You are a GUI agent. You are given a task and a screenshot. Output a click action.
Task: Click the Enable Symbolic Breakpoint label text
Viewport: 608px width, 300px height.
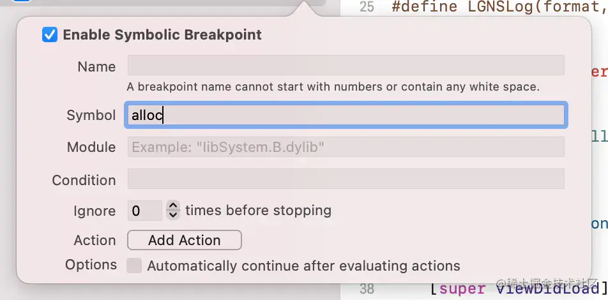[x=162, y=35]
